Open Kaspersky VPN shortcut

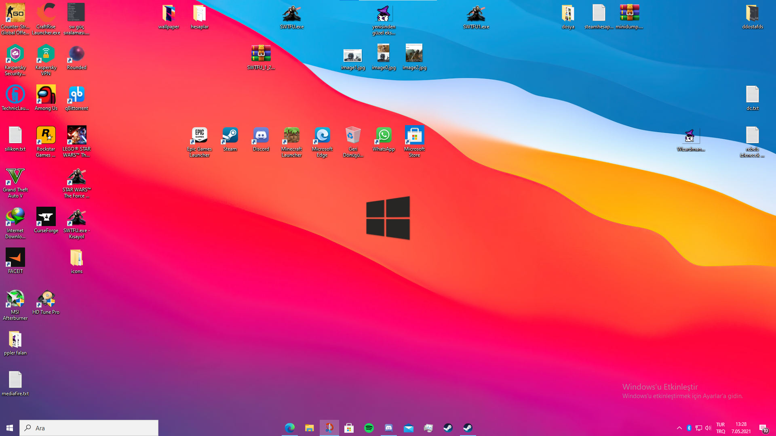pyautogui.click(x=46, y=60)
